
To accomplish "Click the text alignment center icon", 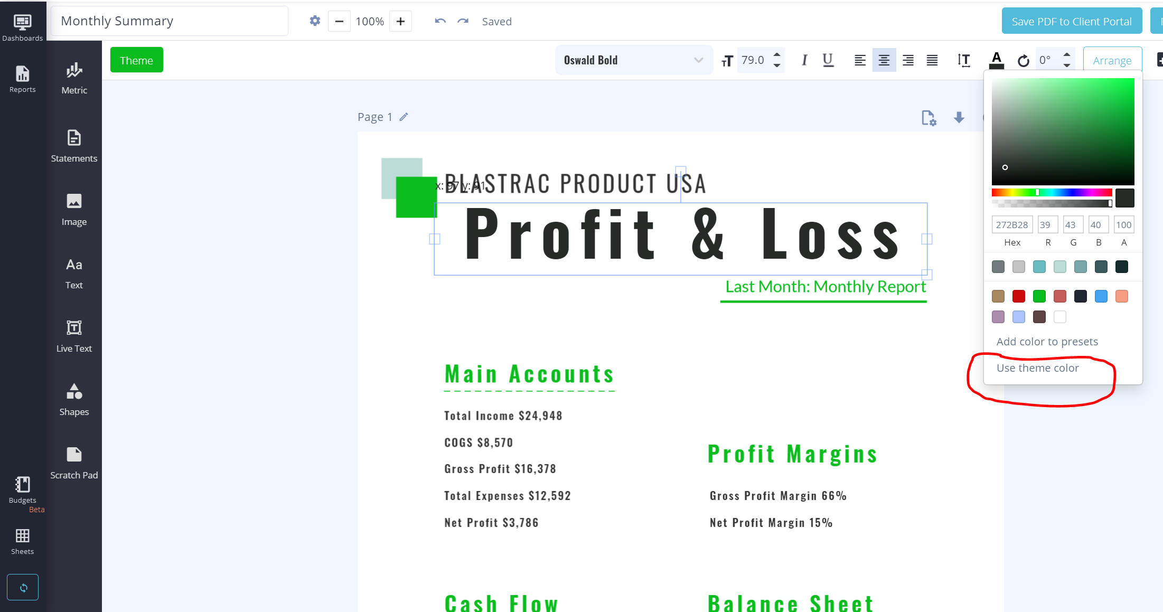I will tap(884, 60).
